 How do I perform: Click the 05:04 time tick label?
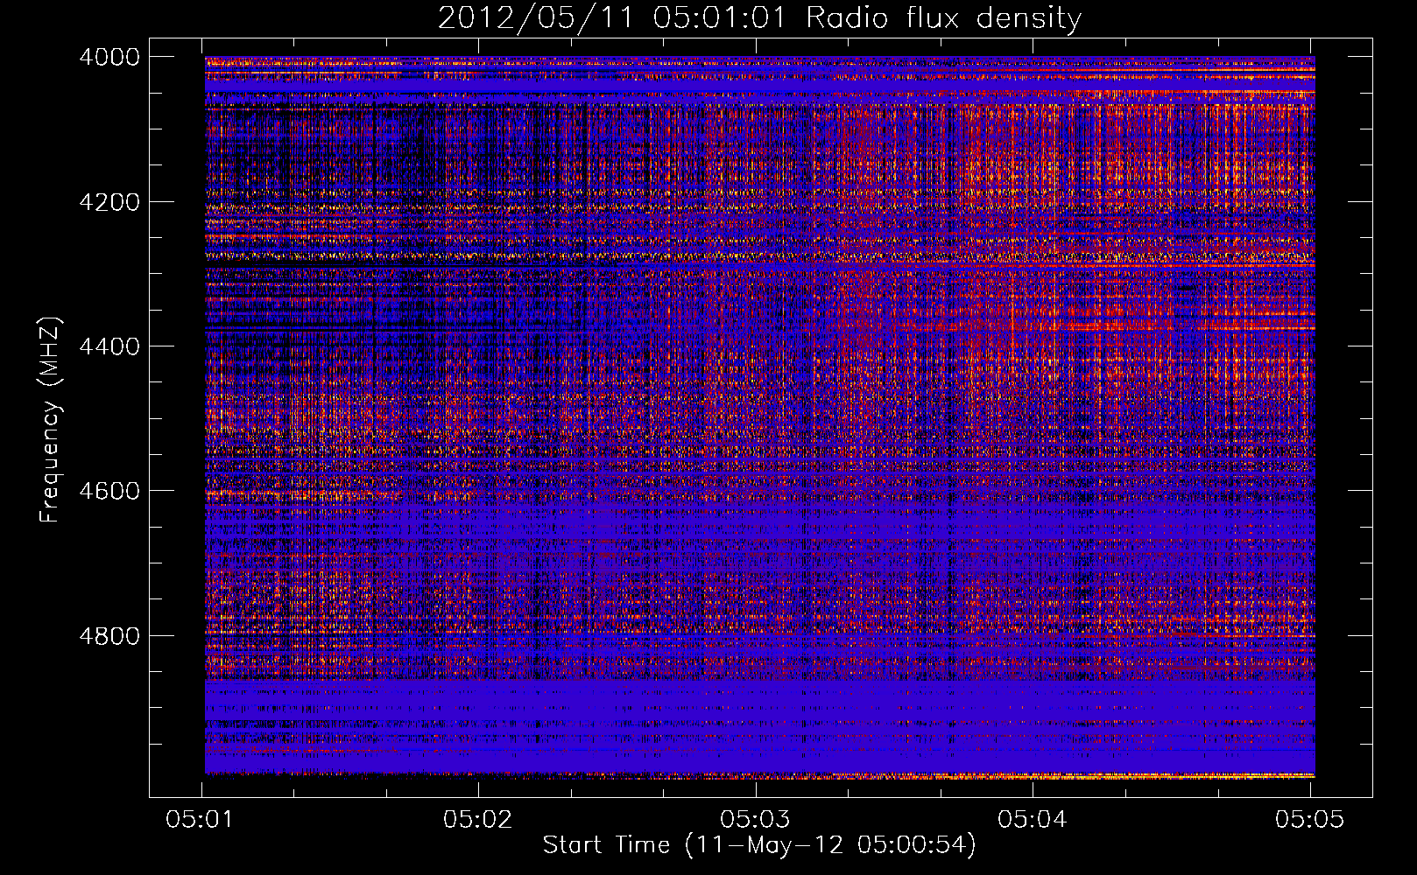(1033, 819)
